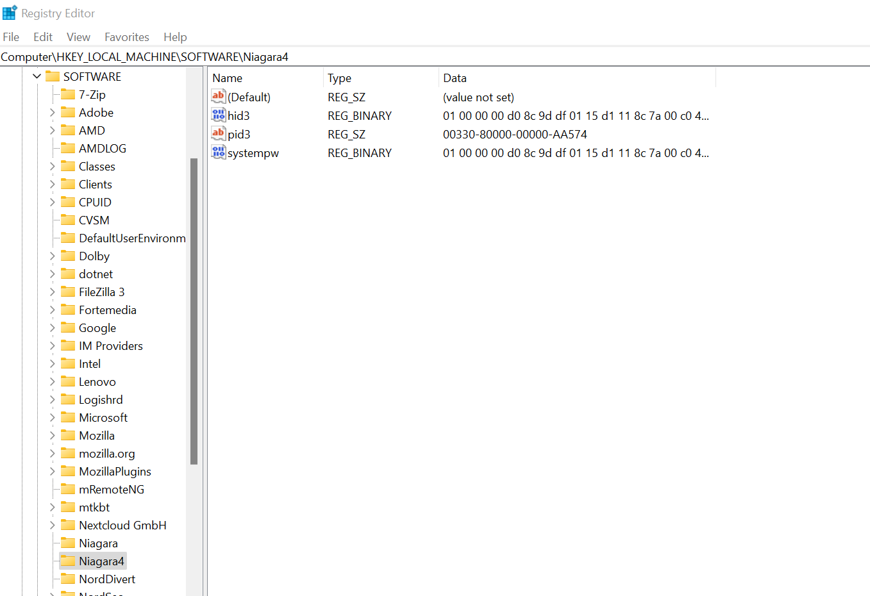This screenshot has width=870, height=596.
Task: Select the Niagara4 folder icon in tree
Action: coord(68,561)
